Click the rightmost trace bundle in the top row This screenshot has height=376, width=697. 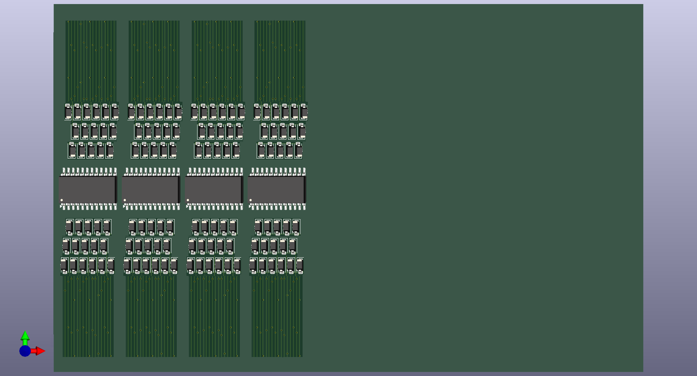coord(280,61)
